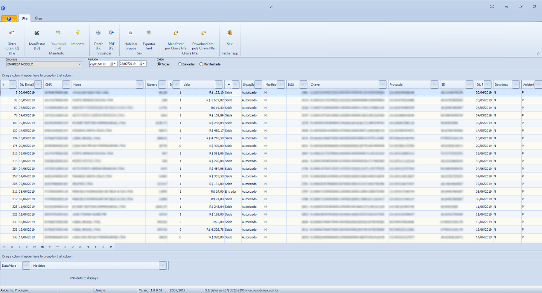Open the Empresa dropdown list
This screenshot has width=542, height=293.
(x=79, y=64)
